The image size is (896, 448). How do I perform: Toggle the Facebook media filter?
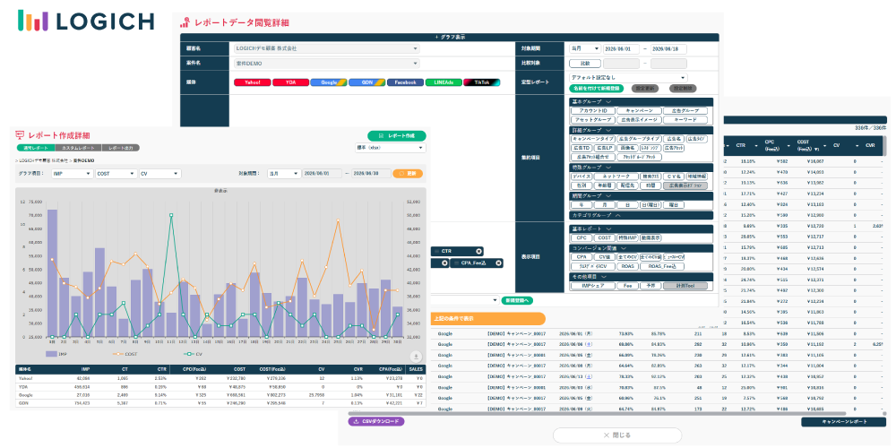pos(405,82)
